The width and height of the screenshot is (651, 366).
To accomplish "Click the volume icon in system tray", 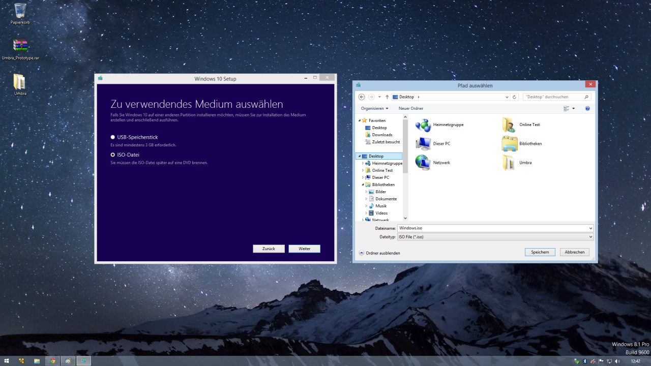I will 617,361.
